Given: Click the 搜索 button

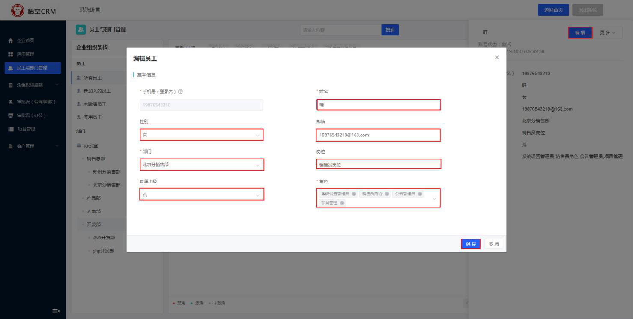Looking at the screenshot, I should click(x=390, y=30).
